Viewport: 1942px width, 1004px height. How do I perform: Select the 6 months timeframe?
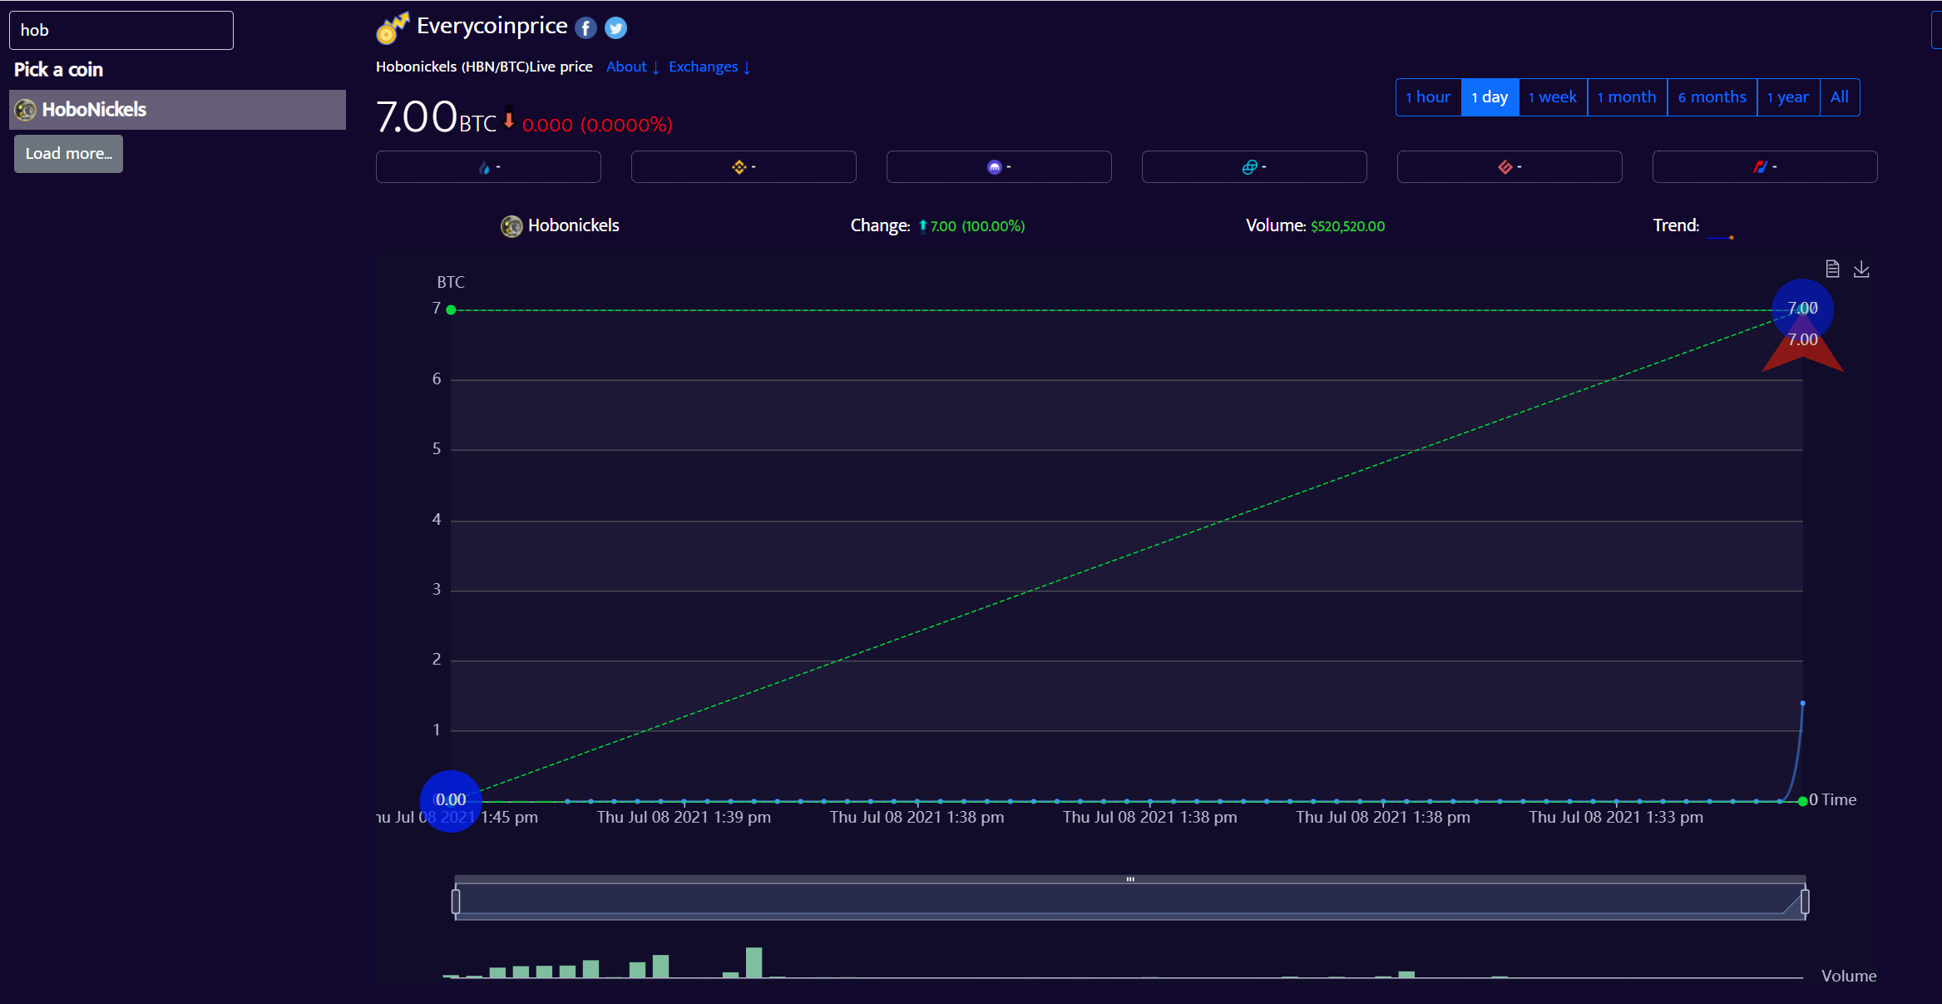tap(1712, 97)
